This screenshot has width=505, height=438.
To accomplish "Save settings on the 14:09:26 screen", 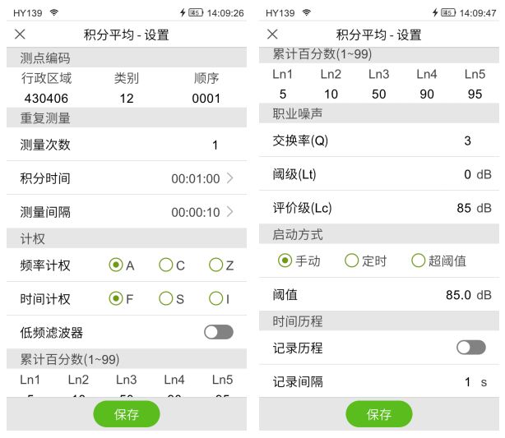I will pyautogui.click(x=127, y=414).
